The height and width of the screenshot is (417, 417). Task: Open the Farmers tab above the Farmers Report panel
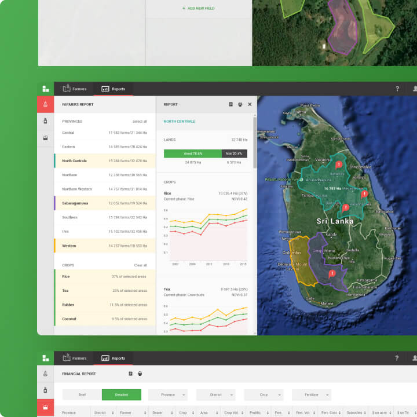[x=74, y=89]
